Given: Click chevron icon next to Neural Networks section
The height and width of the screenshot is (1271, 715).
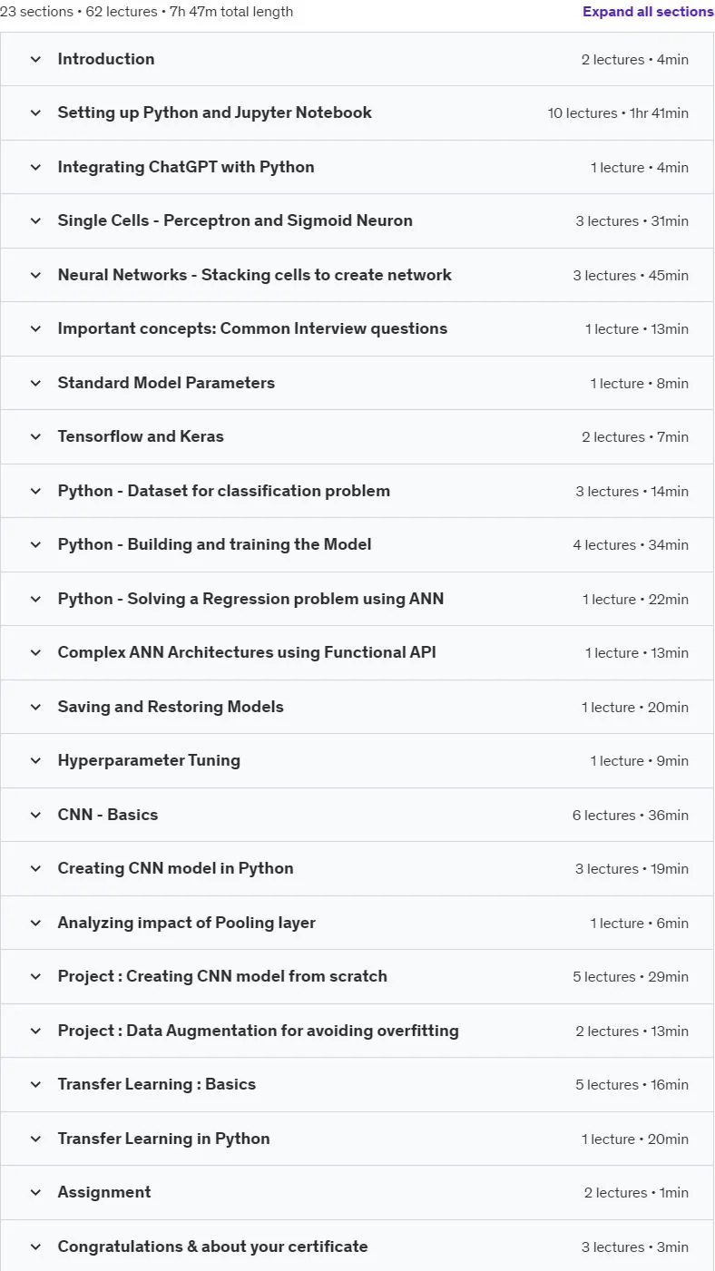Looking at the screenshot, I should click(x=36, y=275).
